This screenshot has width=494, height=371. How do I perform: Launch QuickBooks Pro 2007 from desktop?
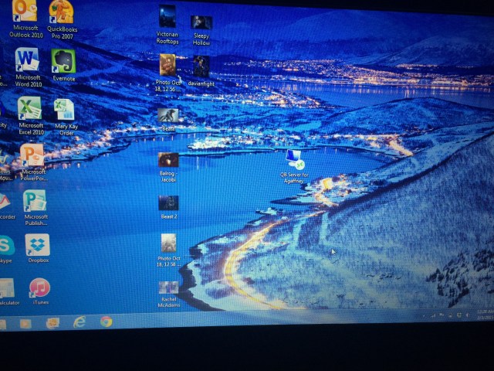tap(61, 12)
